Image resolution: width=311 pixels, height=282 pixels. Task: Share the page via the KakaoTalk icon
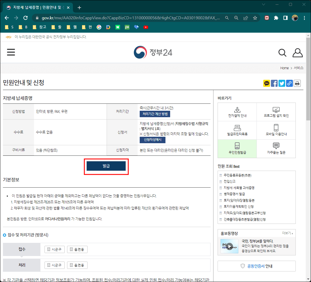266,83
